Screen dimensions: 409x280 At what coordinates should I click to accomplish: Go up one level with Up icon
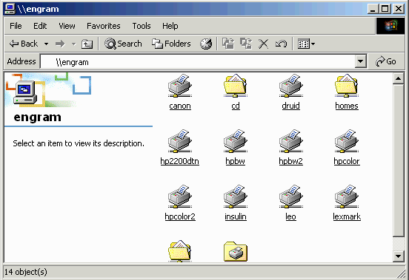point(87,44)
